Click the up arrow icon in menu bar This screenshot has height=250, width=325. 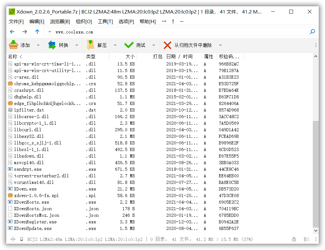point(173,21)
